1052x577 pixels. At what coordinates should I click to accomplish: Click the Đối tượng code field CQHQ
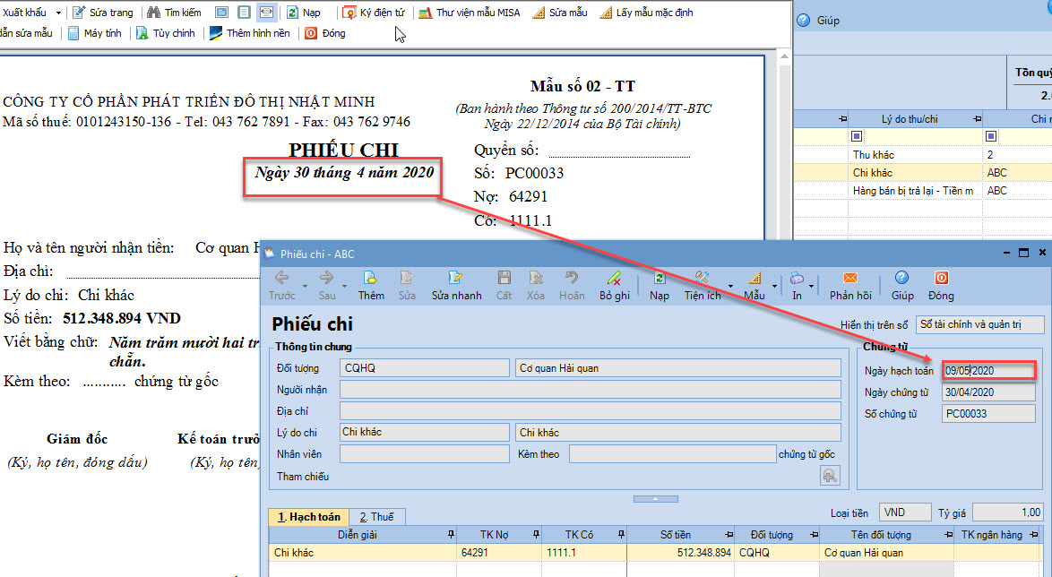point(425,367)
